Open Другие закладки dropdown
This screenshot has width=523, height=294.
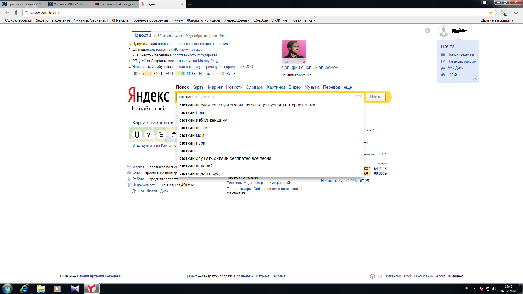pos(497,20)
